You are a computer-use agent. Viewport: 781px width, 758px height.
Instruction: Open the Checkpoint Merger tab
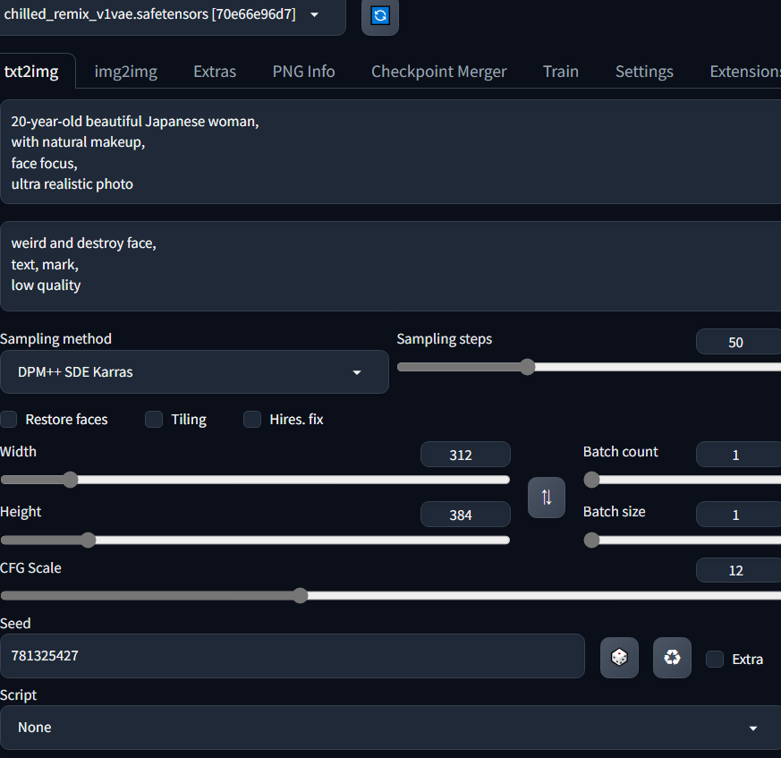click(x=439, y=72)
